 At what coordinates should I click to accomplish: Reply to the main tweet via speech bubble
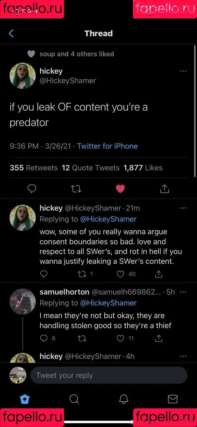(32, 189)
